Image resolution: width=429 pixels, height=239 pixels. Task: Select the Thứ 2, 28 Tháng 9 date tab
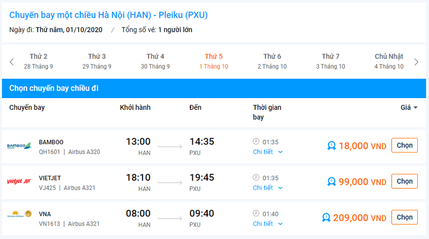(x=39, y=61)
